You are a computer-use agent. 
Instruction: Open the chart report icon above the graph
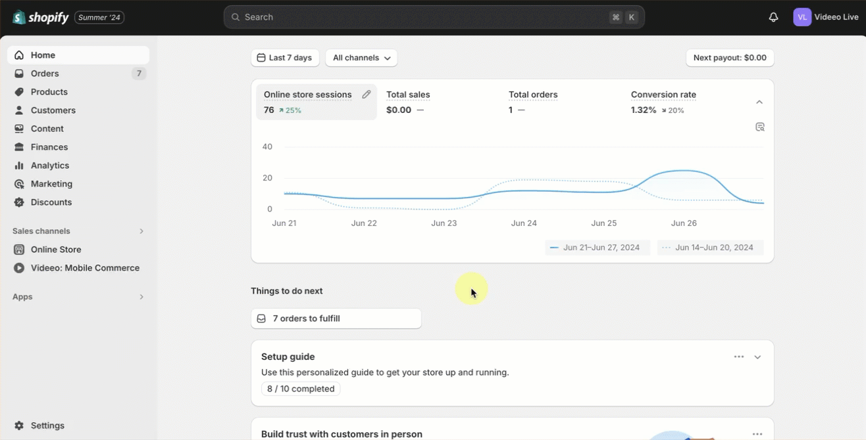click(759, 127)
